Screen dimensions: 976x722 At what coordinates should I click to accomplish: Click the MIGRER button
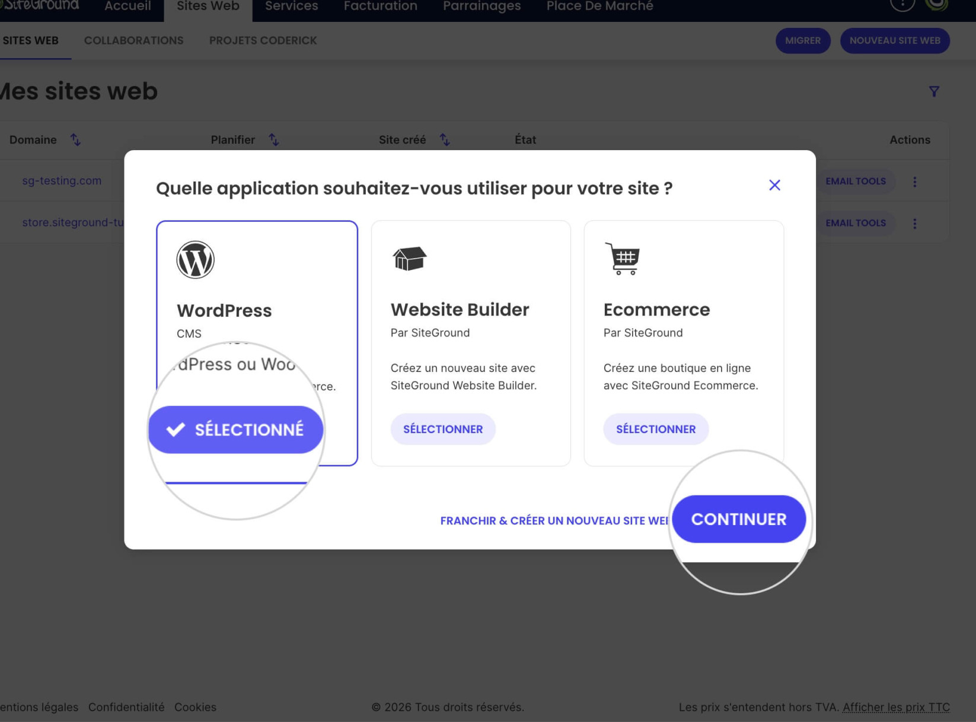[803, 40]
